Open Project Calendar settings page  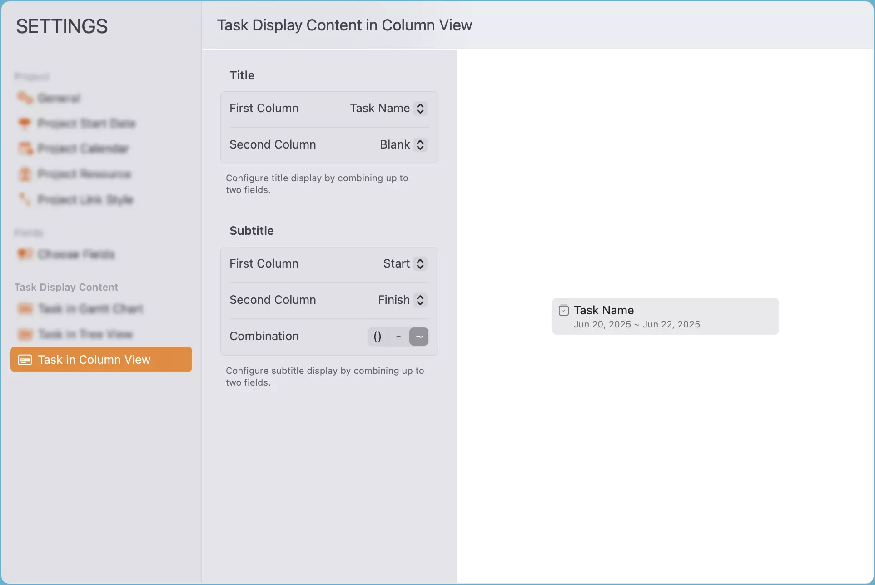83,149
